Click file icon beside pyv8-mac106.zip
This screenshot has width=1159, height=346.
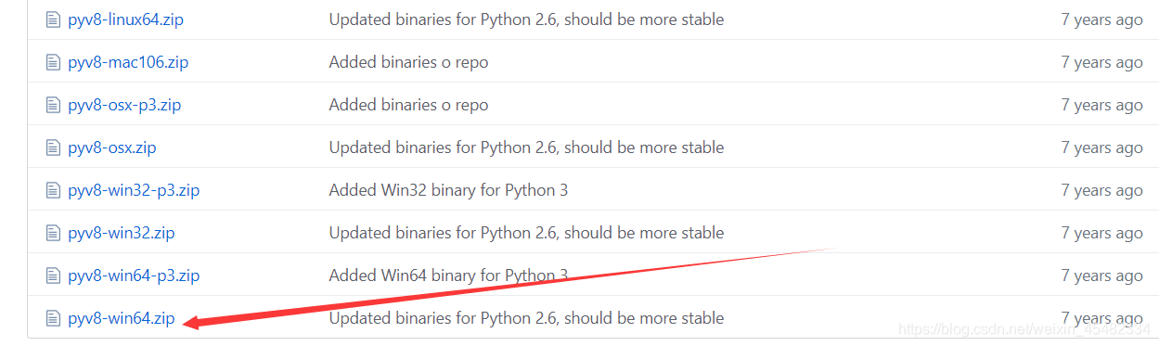point(53,62)
